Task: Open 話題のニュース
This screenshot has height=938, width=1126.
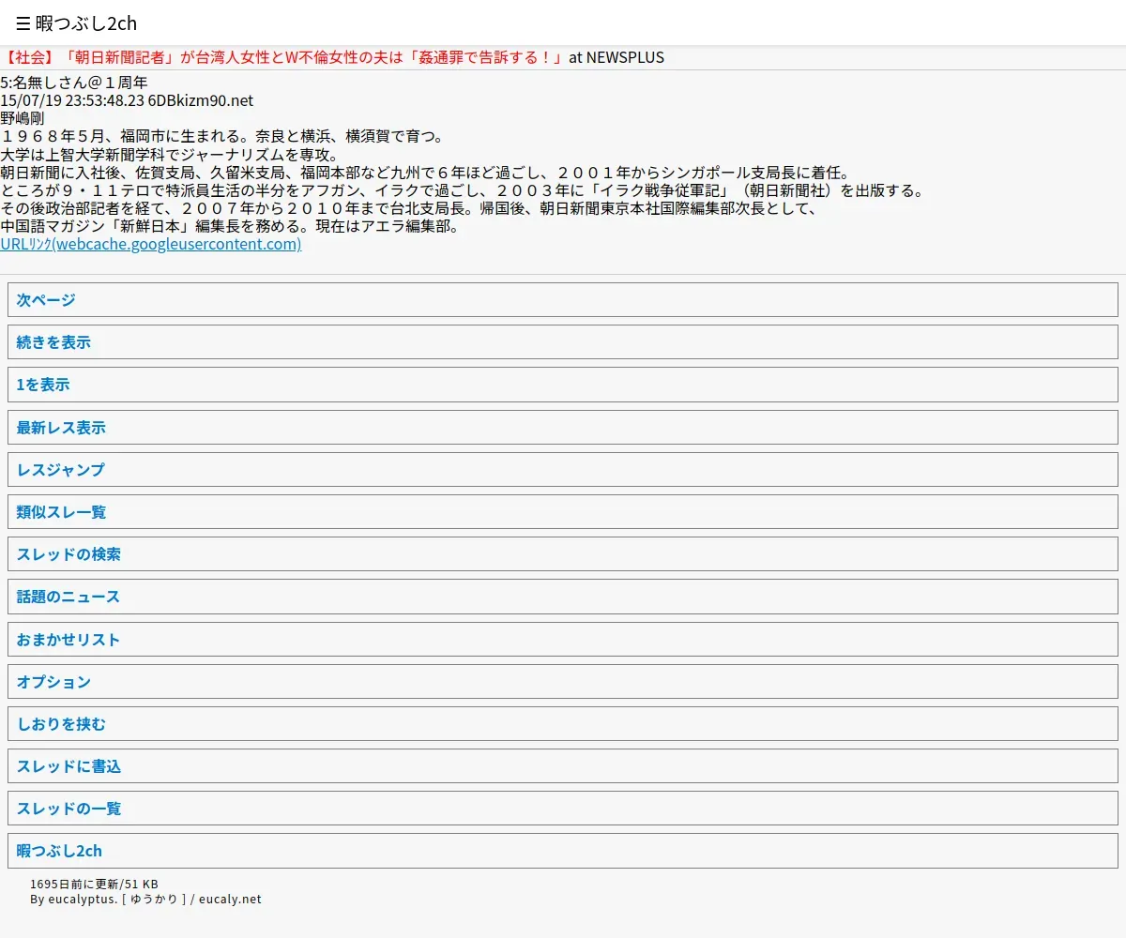Action: [x=563, y=597]
